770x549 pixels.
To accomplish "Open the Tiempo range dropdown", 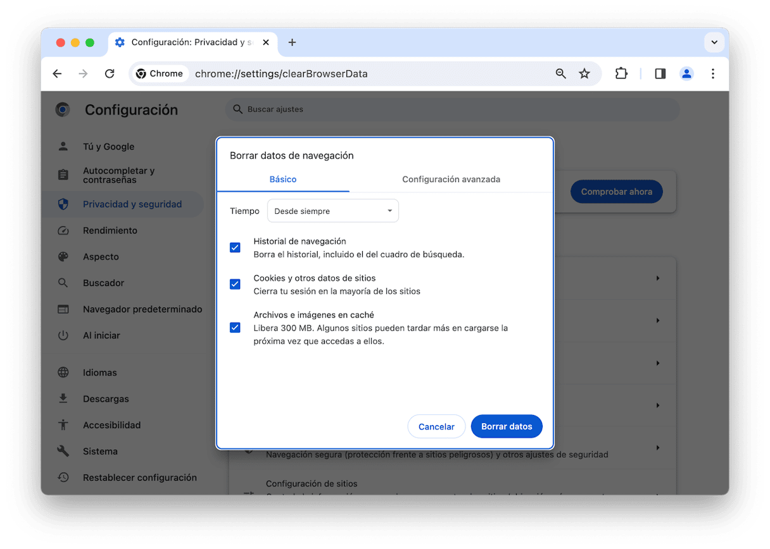I will [x=333, y=211].
